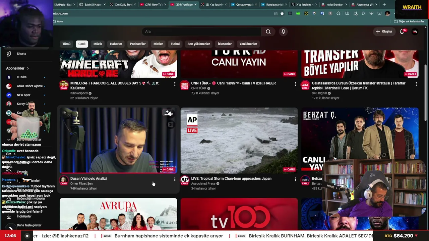This screenshot has height=241, width=429.
Task: Select the Tümü filter chip
Action: tap(66, 44)
